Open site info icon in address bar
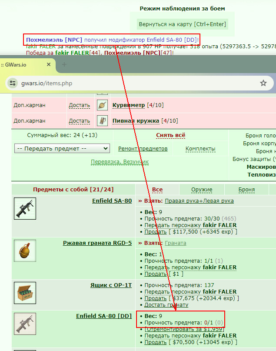The height and width of the screenshot is (351, 276). (13, 83)
